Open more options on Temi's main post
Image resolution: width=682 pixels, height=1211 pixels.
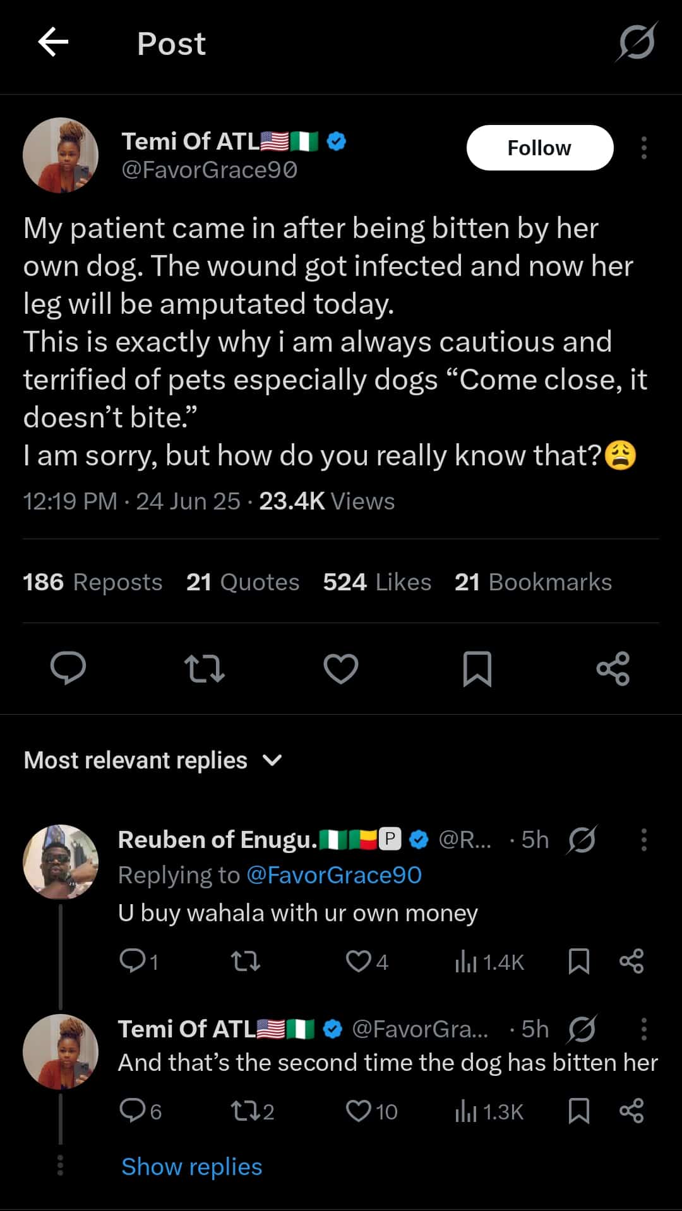click(x=643, y=148)
